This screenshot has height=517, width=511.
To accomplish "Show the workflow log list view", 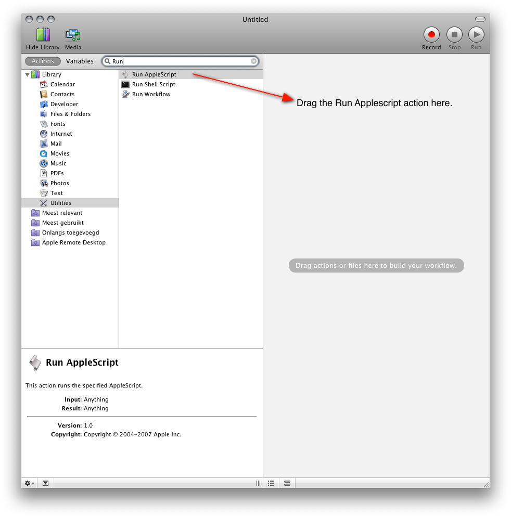I will point(271,483).
